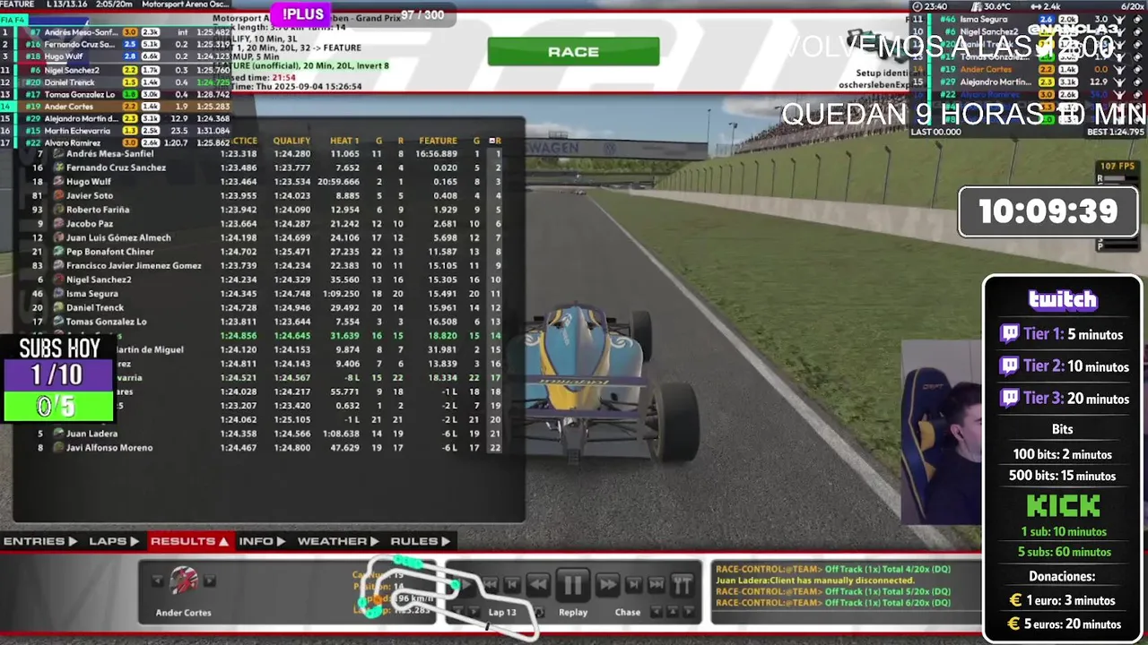This screenshot has height=645, width=1148.
Task: Click #15 Martin Echevarria in live standings
Action: [116, 131]
